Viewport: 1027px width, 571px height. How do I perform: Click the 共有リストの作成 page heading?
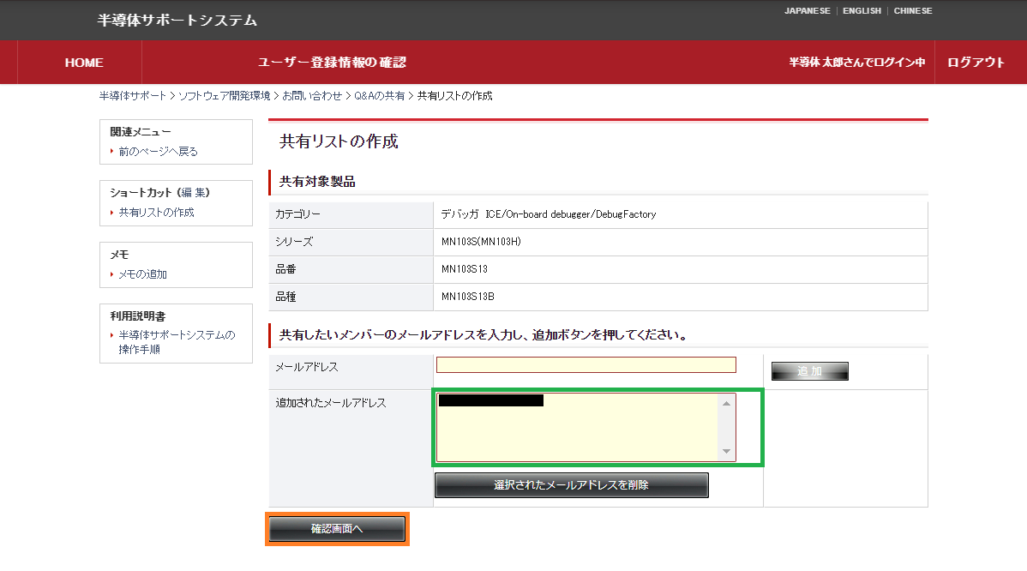click(339, 141)
